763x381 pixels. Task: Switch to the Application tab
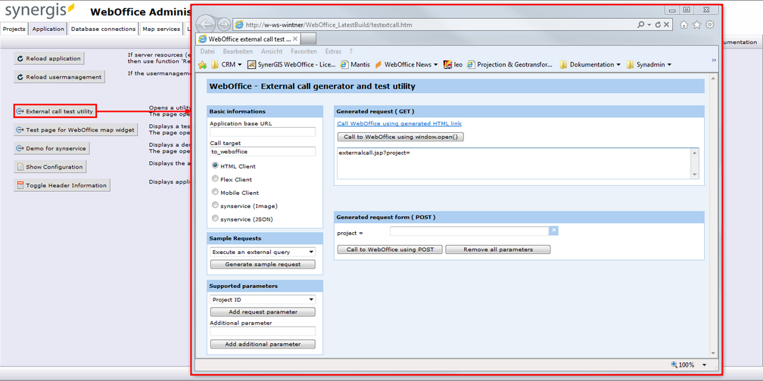click(48, 29)
